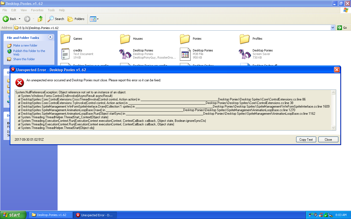Viewport: 351px width, 219px height.
Task: Open the Favorites menu
Action: [37, 10]
